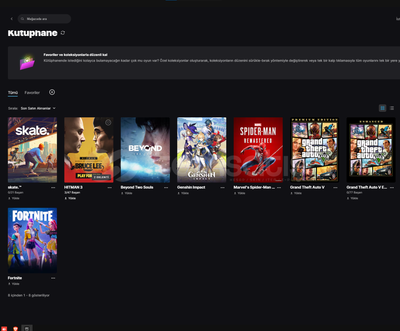
Task: Open Fortnite three-dot options menu
Action: 53,278
